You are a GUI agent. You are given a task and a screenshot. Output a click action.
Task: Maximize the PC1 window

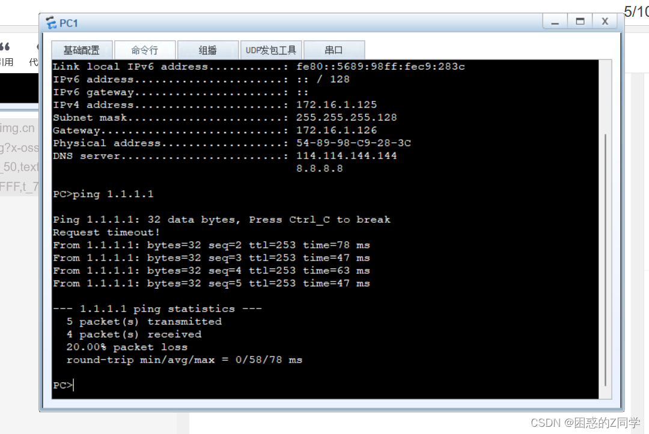click(580, 22)
